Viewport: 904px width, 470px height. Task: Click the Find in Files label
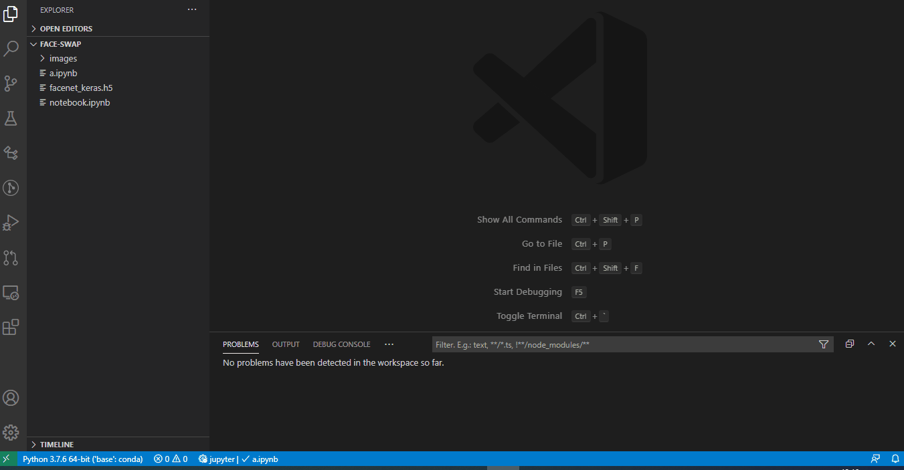point(537,268)
